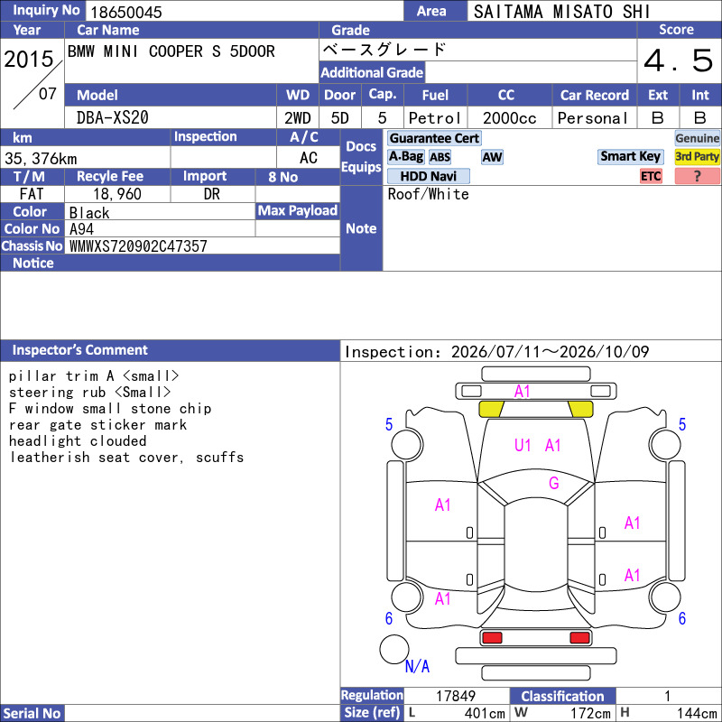This screenshot has height=722, width=722.
Task: Click the 4.5 auction score
Action: click(679, 60)
